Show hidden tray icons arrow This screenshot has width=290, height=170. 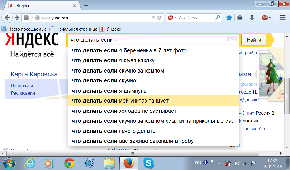pyautogui.click(x=219, y=163)
